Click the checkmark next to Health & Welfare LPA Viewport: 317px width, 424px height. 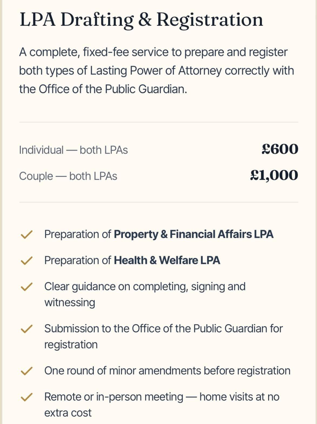[x=27, y=261]
